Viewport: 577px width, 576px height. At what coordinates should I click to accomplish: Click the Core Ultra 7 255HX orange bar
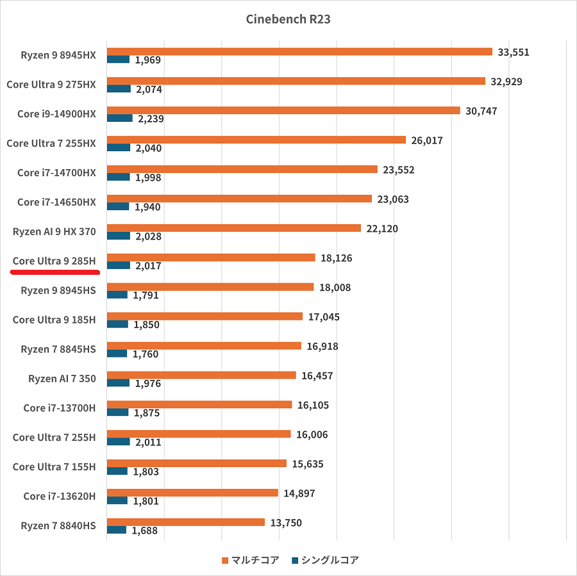point(256,140)
